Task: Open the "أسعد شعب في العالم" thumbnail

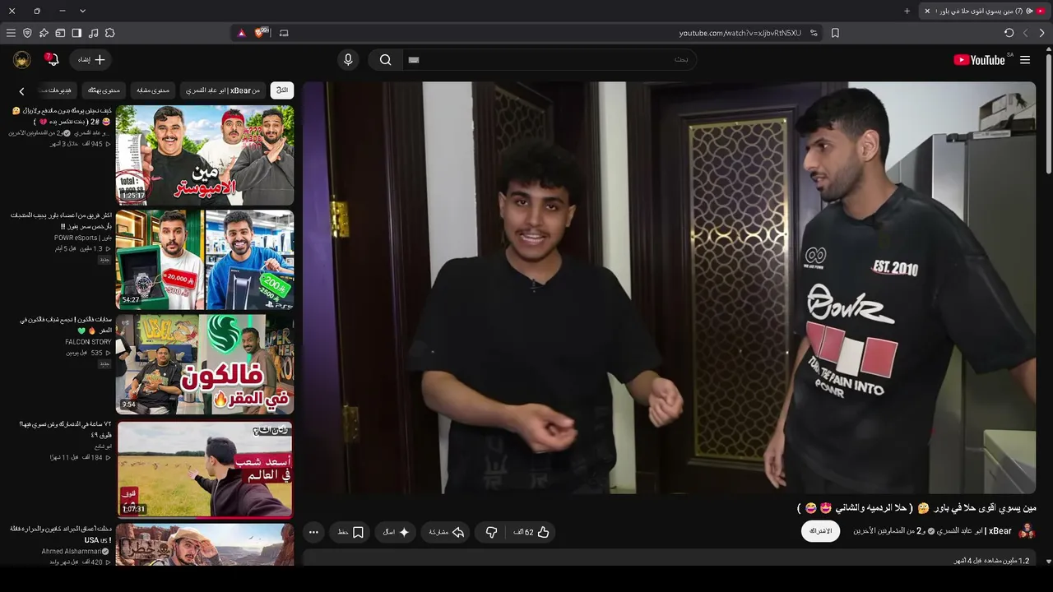Action: (x=205, y=469)
